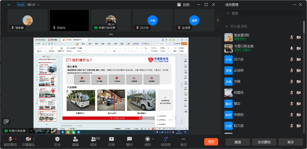Open the 更多 menu in bottom toolbar
The height and width of the screenshot is (149, 307).
coord(184,141)
